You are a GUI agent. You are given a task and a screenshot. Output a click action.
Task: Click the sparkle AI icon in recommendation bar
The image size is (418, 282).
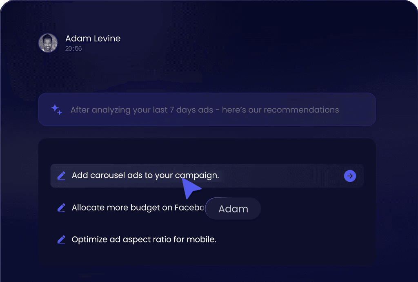[x=56, y=110]
